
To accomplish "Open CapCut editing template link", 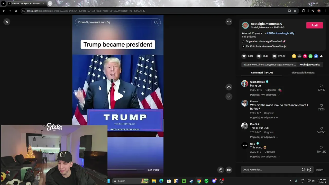I will 266,47.
